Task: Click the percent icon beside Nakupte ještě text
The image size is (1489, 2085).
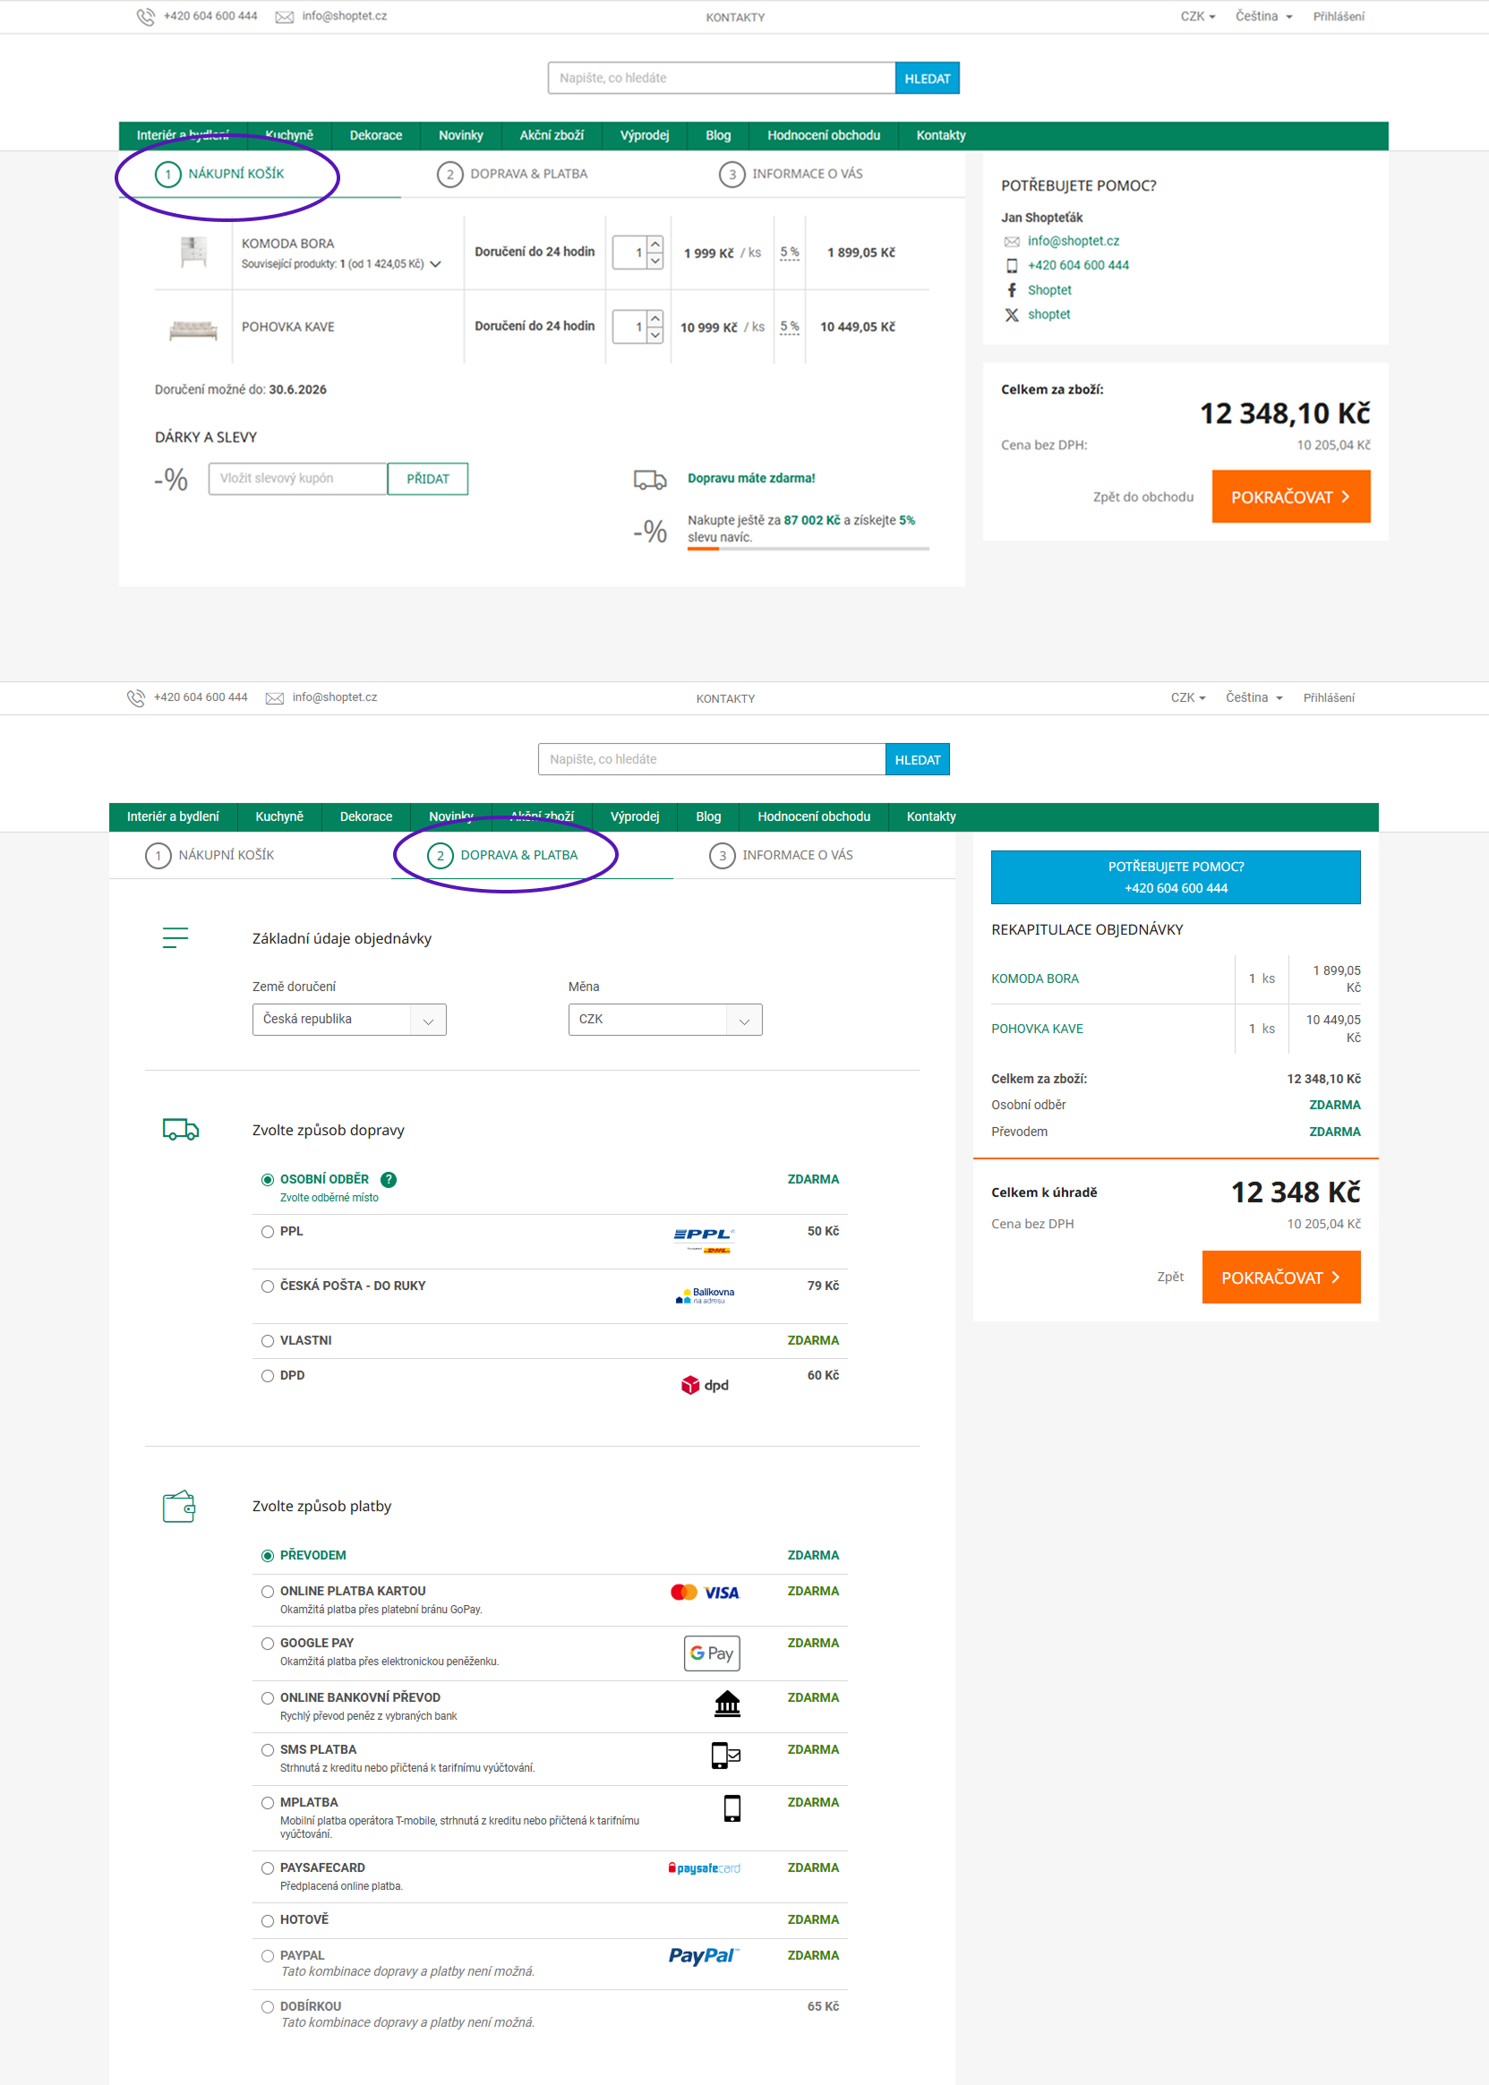Action: pos(650,531)
